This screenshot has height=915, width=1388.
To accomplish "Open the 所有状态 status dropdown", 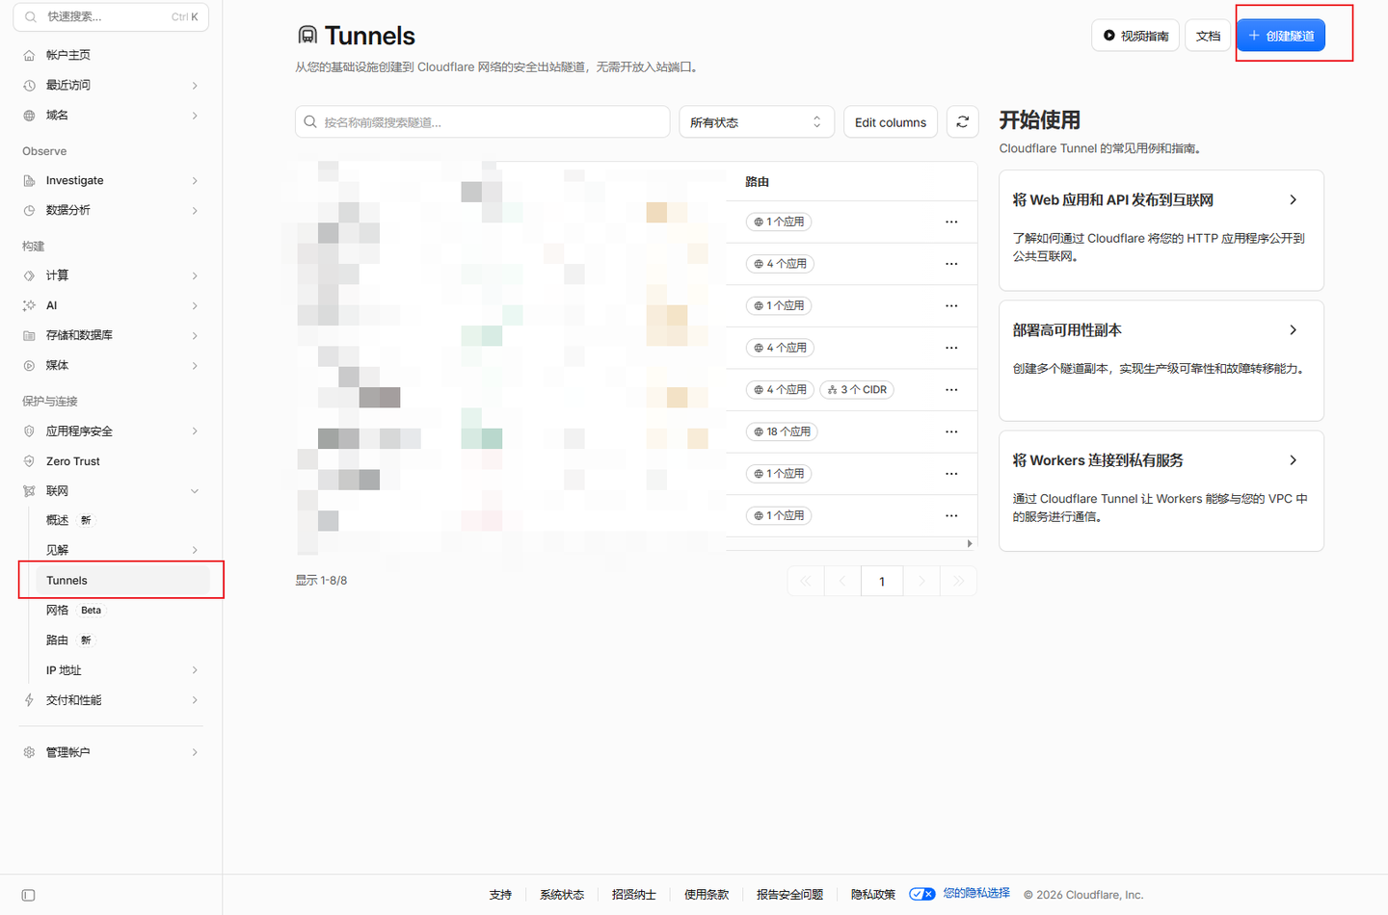I will pos(757,122).
